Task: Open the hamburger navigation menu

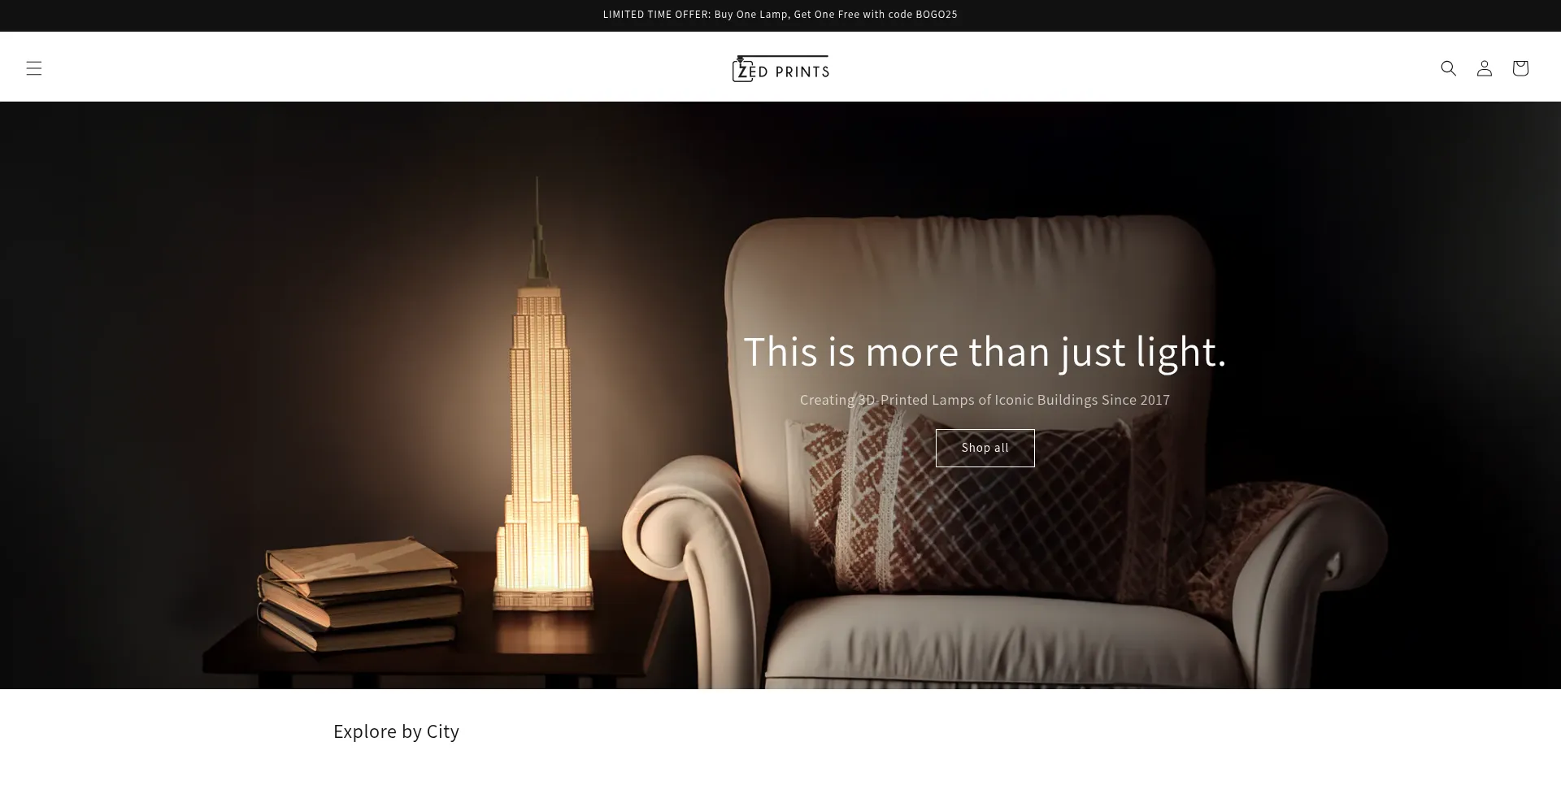Action: tap(33, 68)
